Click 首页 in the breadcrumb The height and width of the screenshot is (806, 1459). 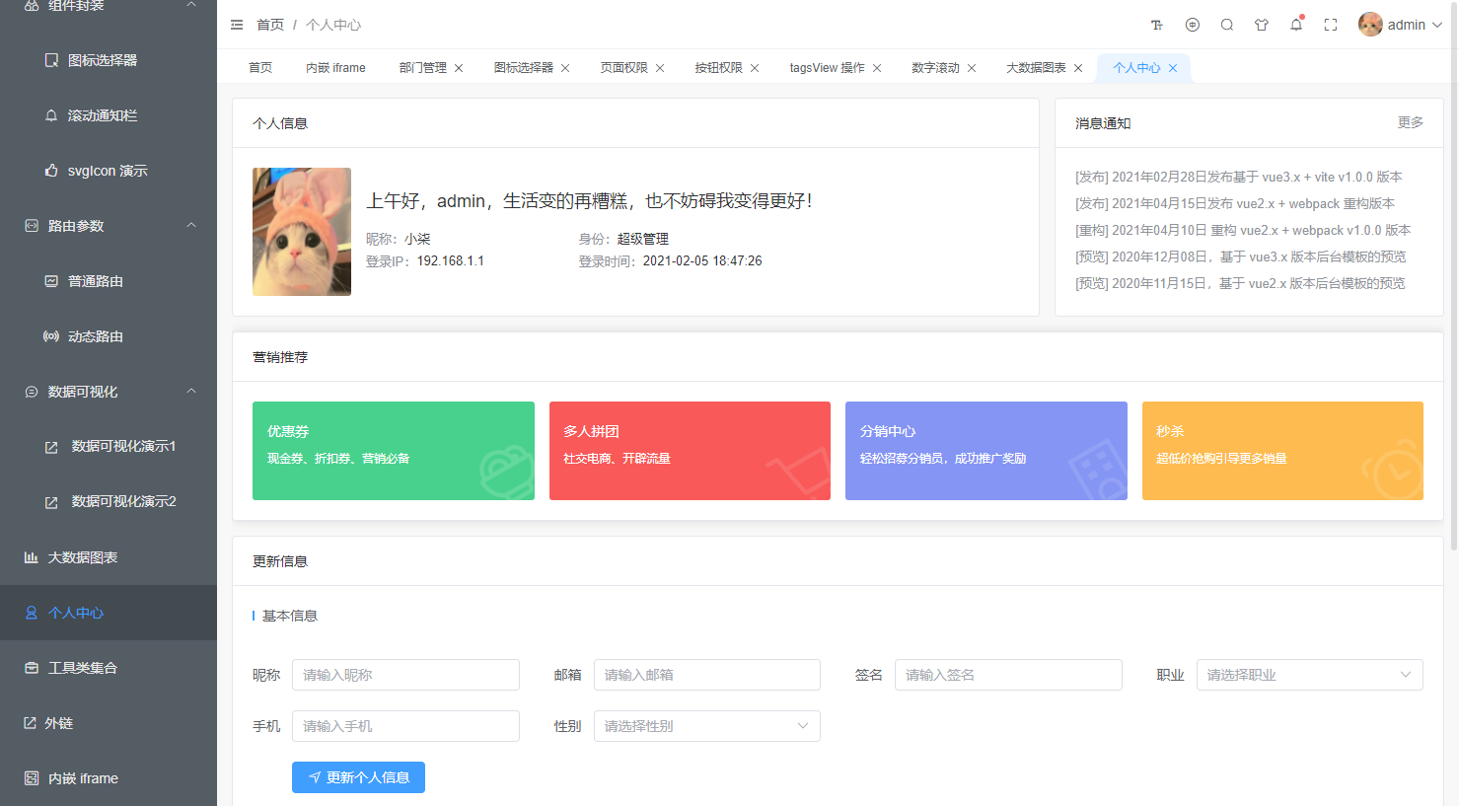click(x=270, y=25)
